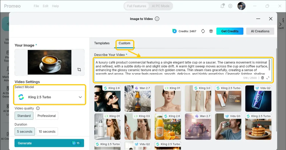Open the settings gear icon
The width and height of the screenshot is (286, 150).
(230, 6)
